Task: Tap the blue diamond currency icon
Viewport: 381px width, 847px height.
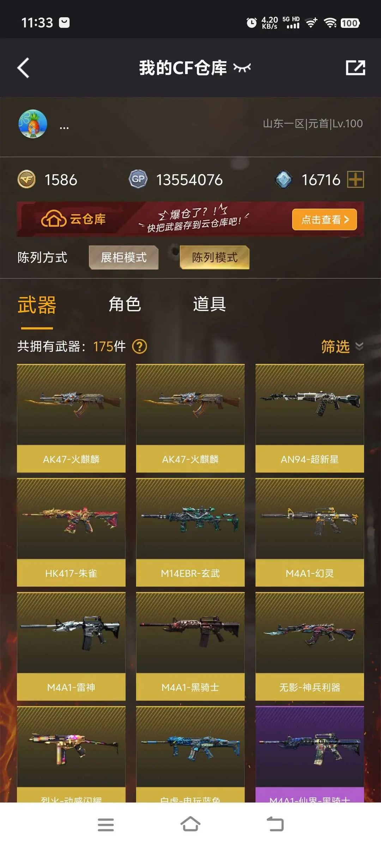Action: tap(284, 179)
